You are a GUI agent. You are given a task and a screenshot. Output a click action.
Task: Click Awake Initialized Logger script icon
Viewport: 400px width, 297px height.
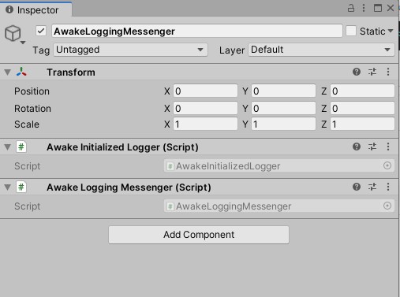21,147
